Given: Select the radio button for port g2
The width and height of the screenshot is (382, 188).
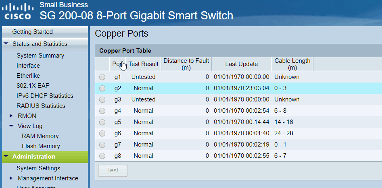Looking at the screenshot, I should 102,88.
